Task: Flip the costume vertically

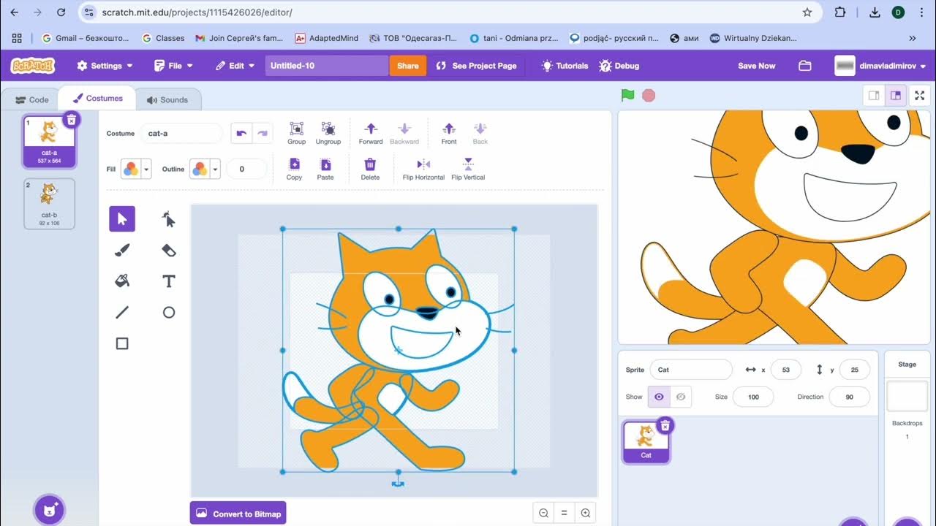Action: (x=468, y=169)
